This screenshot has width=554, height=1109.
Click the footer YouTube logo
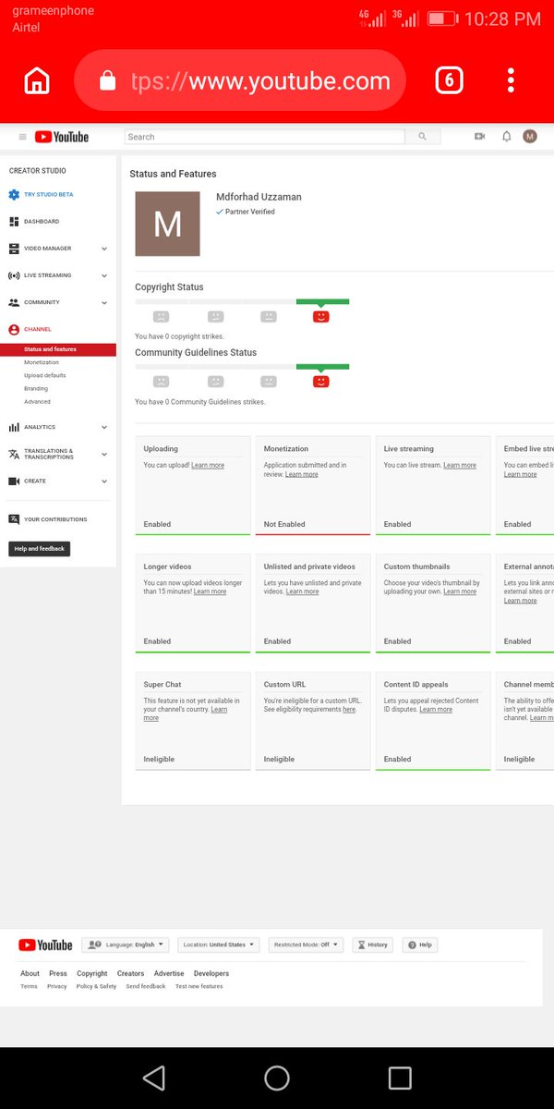point(45,944)
